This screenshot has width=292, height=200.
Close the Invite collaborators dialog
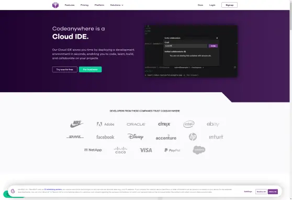coord(217,38)
